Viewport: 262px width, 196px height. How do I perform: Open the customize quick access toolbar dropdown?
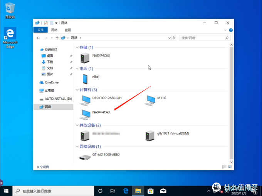[56, 23]
